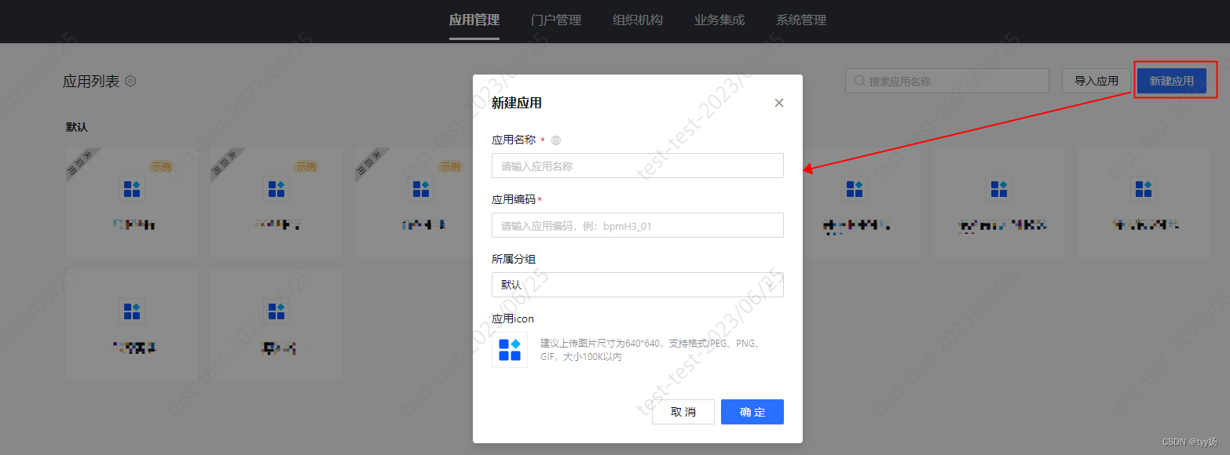
Task: Open the 组织机构 section
Action: click(x=637, y=20)
